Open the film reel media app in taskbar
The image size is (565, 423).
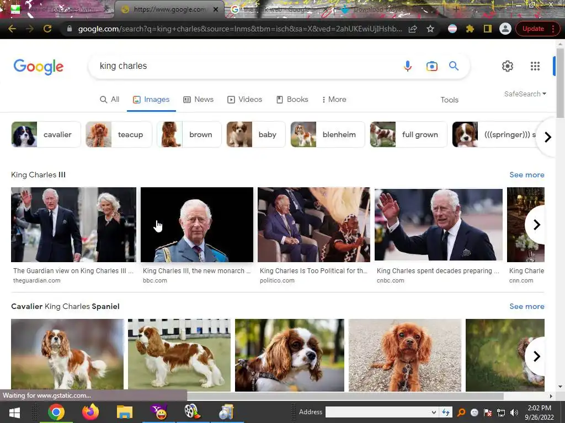(x=193, y=412)
